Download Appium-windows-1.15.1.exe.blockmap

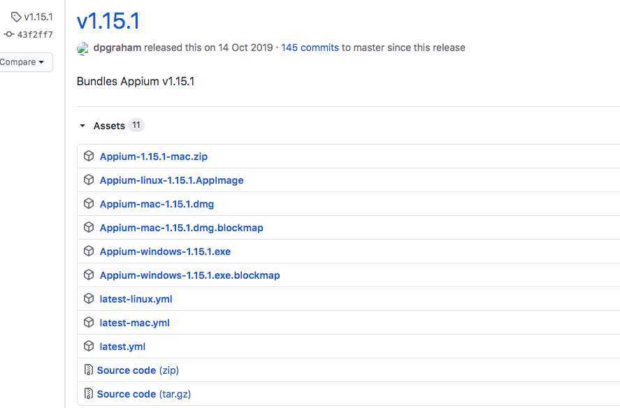[x=189, y=275]
